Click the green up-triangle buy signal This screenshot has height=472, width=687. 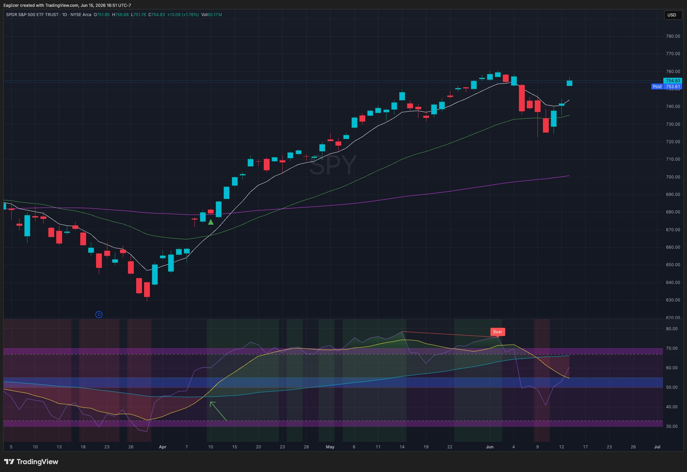click(211, 222)
